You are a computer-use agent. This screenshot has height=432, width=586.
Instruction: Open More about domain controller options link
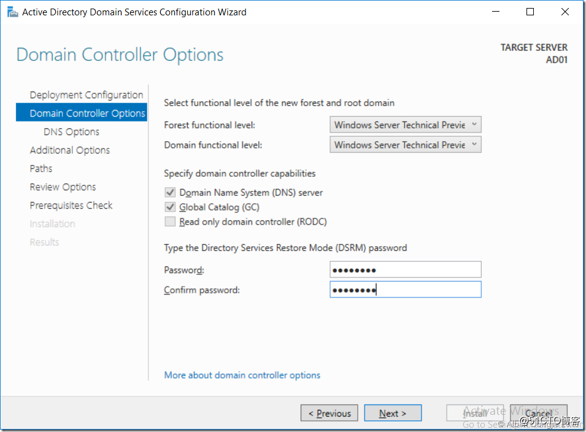click(242, 375)
